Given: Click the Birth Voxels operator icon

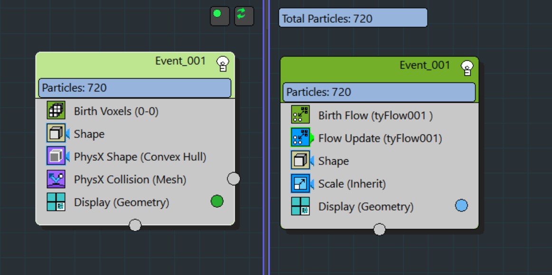Looking at the screenshot, I should (x=56, y=110).
